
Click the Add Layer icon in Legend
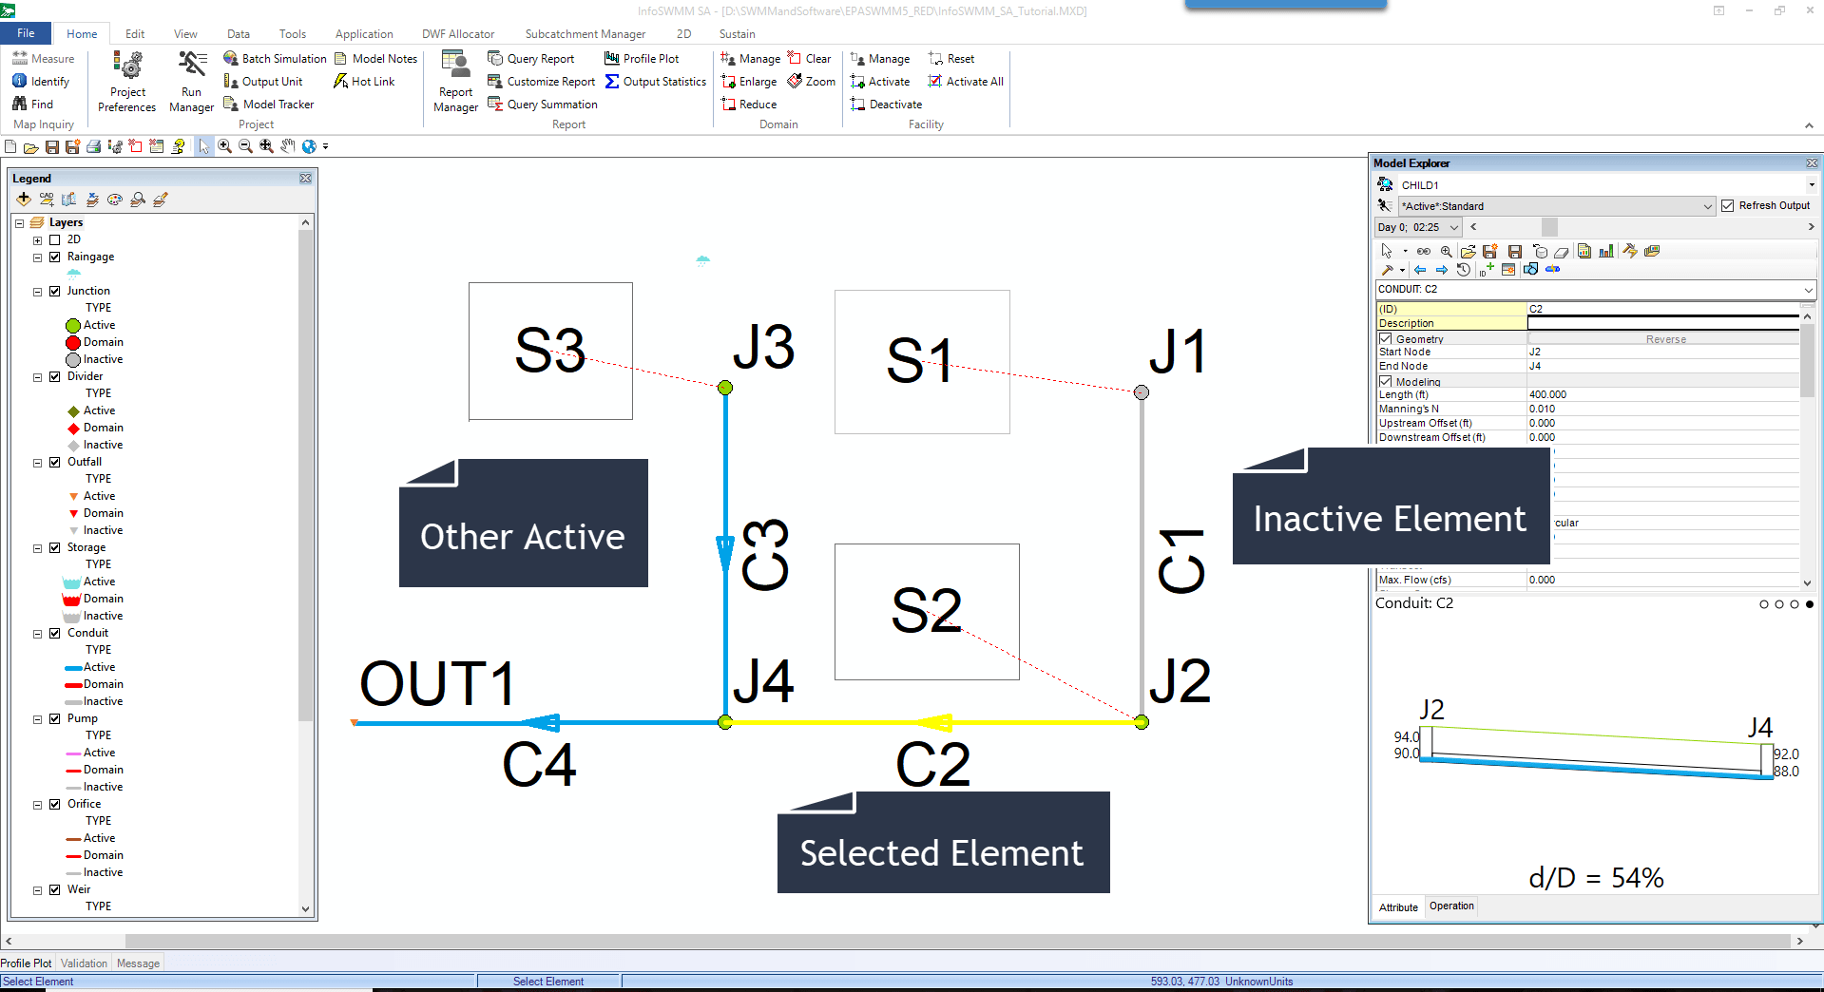(x=24, y=200)
